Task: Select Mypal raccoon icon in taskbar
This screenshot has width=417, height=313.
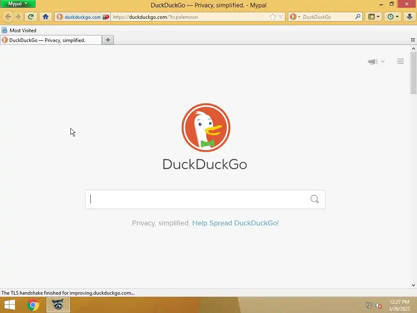Action: 58,305
